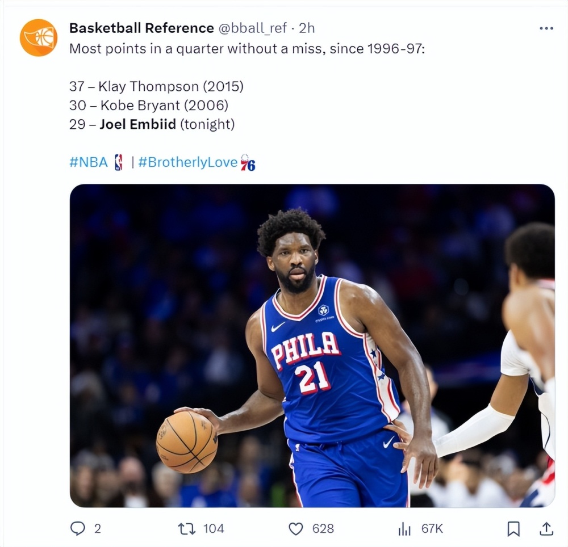Open the #NBA hashtag link
The width and height of the screenshot is (568, 547).
(x=89, y=162)
